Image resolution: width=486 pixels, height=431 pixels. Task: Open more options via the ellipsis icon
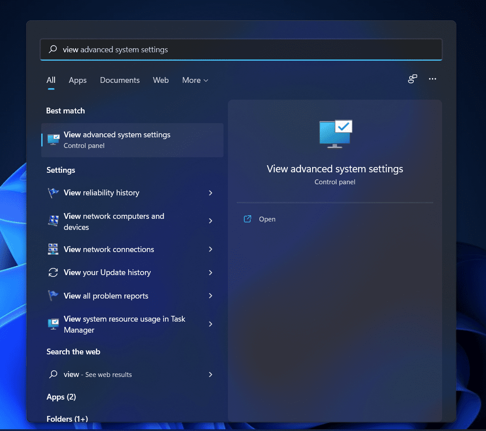click(x=432, y=79)
